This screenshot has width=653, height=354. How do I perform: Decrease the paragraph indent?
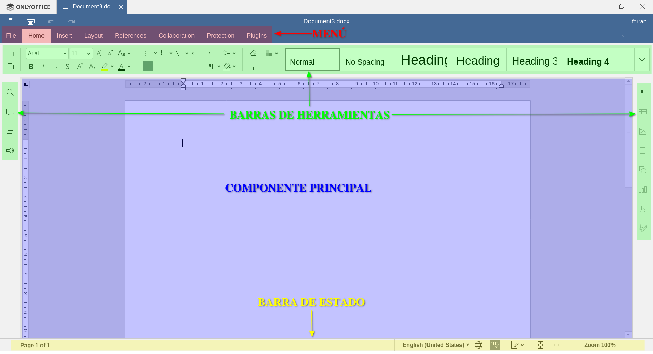(195, 53)
